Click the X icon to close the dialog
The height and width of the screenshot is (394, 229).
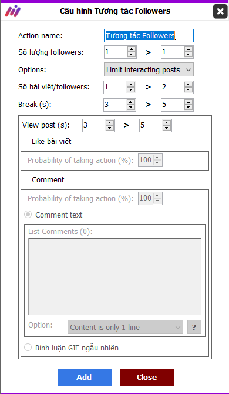coord(220,12)
